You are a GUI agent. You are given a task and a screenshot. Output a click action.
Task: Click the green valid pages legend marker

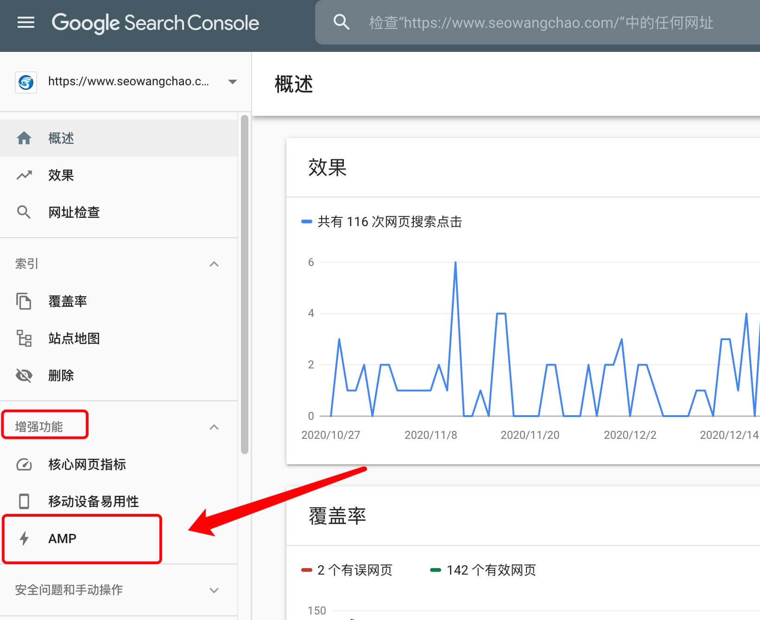(x=436, y=570)
